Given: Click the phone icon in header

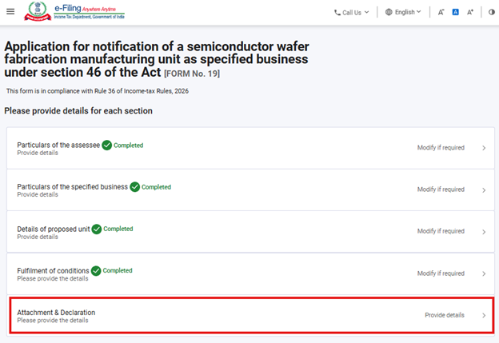Looking at the screenshot, I should tap(337, 12).
